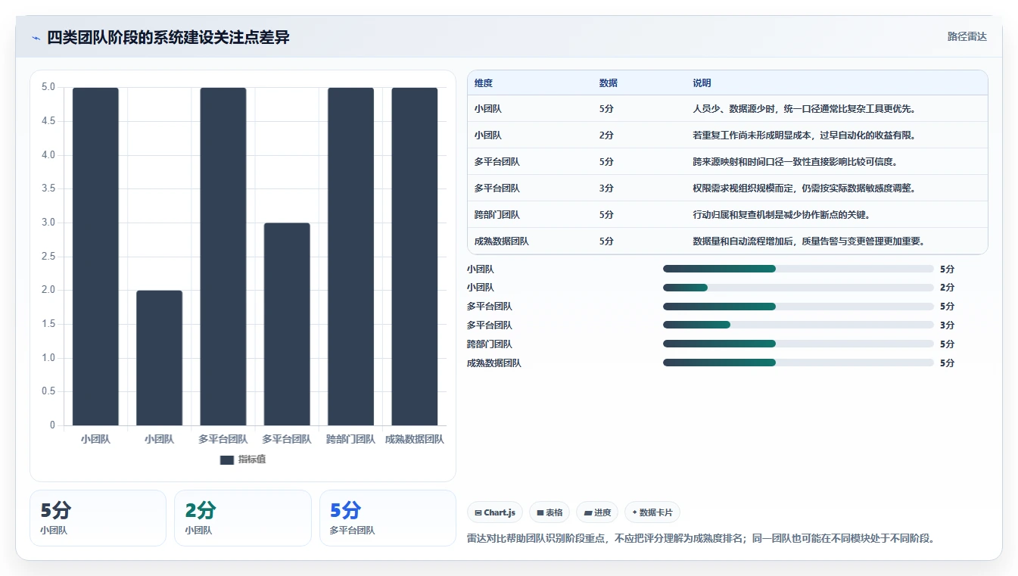Click the chart bar reaching 3.0
This screenshot has width=1018, height=576.
[287, 324]
